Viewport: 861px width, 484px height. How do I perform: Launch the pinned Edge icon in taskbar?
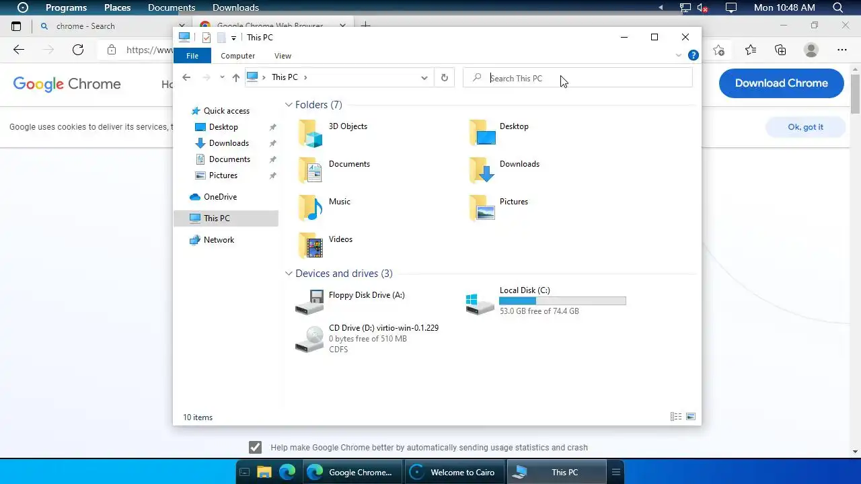tap(287, 472)
